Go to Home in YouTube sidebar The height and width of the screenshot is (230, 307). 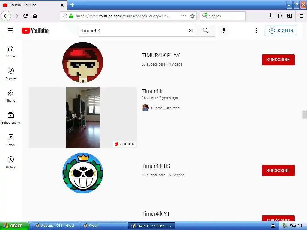click(11, 52)
